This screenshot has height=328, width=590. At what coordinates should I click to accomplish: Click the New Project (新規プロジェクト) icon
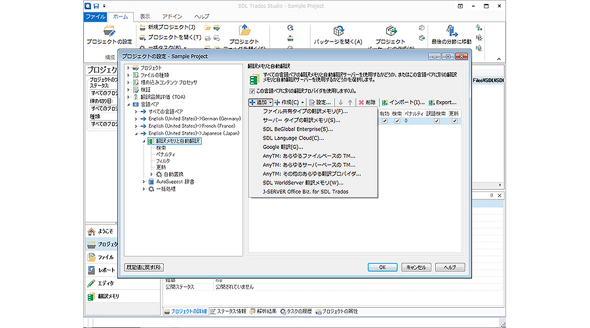pyautogui.click(x=142, y=27)
